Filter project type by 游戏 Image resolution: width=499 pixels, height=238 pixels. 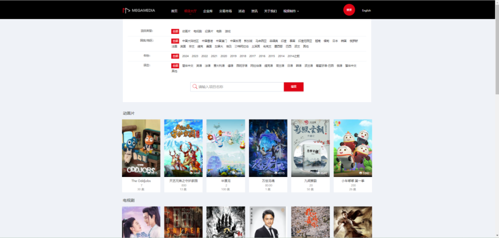pos(228,31)
